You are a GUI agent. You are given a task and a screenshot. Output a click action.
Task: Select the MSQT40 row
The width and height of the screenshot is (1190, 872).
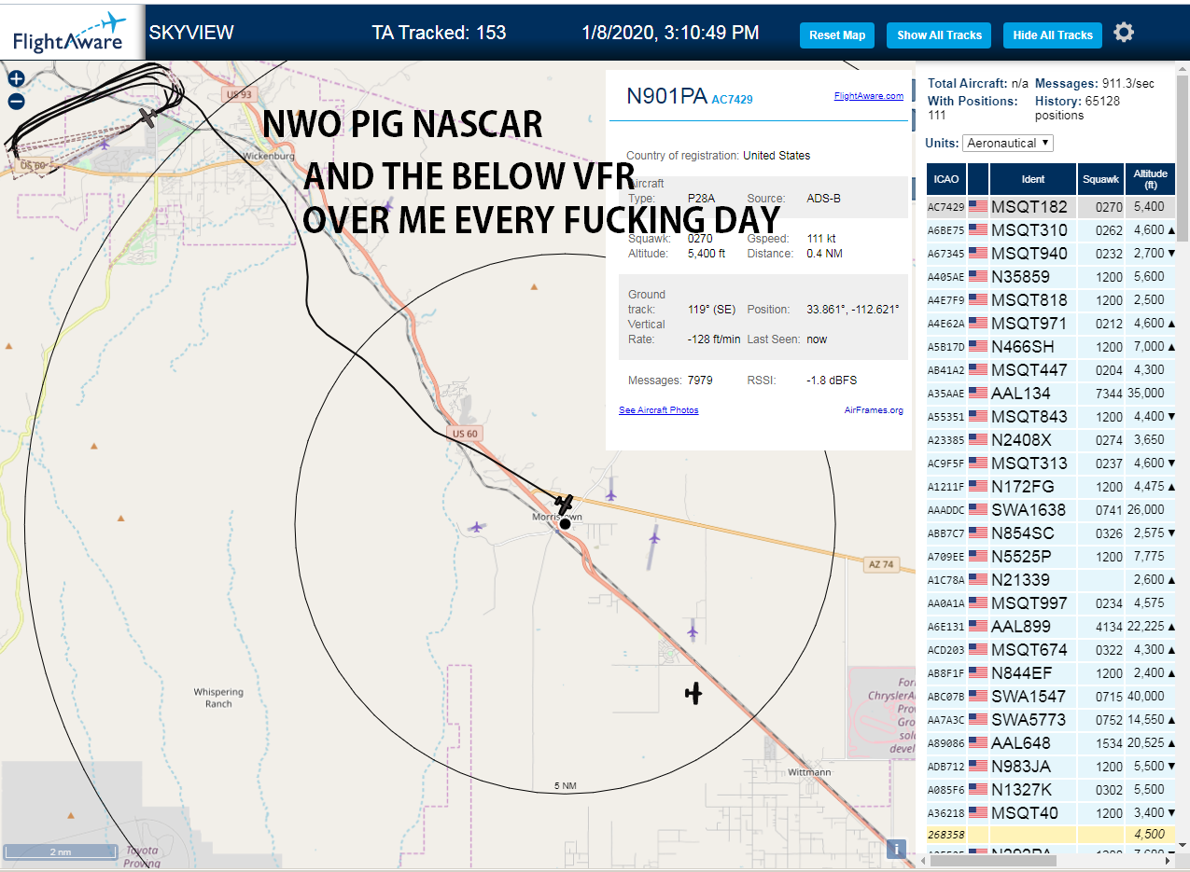pos(1051,812)
